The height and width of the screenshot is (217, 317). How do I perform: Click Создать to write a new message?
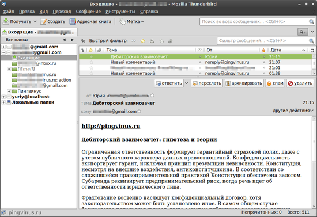[53, 21]
